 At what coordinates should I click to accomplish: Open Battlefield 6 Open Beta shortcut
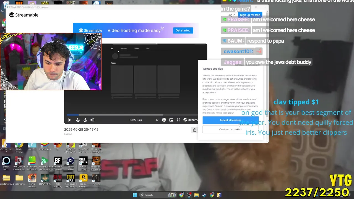point(58,164)
